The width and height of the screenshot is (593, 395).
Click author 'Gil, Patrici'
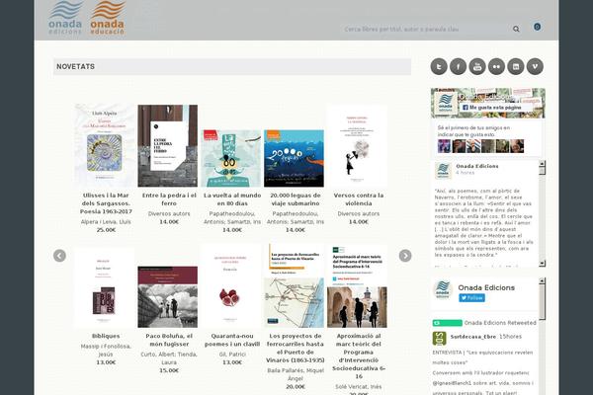232,355
